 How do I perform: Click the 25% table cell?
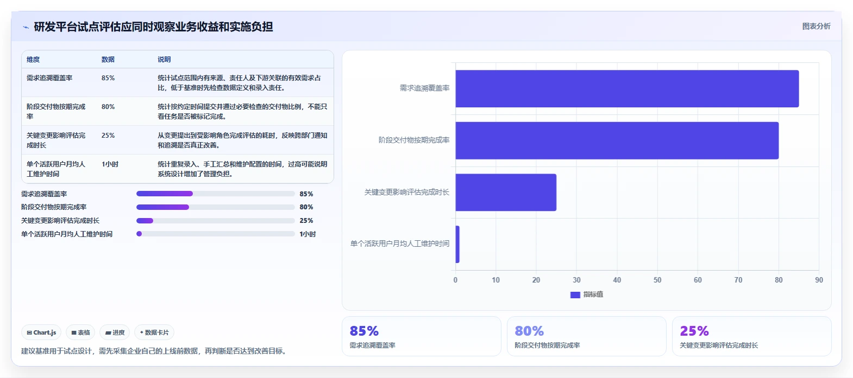tap(108, 136)
